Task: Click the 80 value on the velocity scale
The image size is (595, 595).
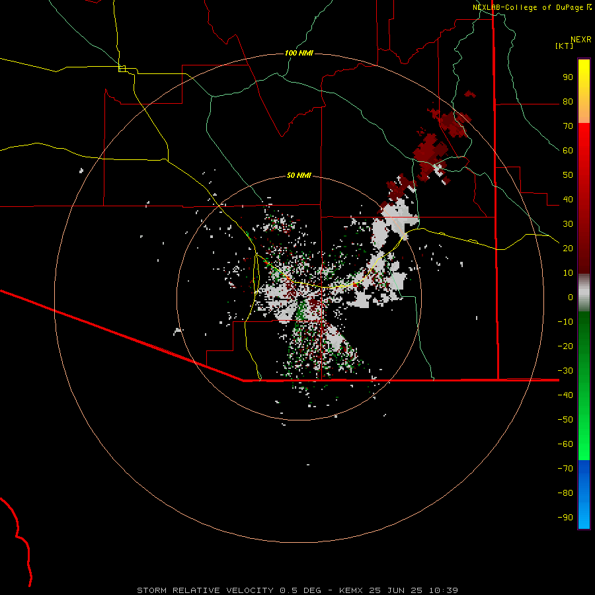Action: (x=568, y=101)
